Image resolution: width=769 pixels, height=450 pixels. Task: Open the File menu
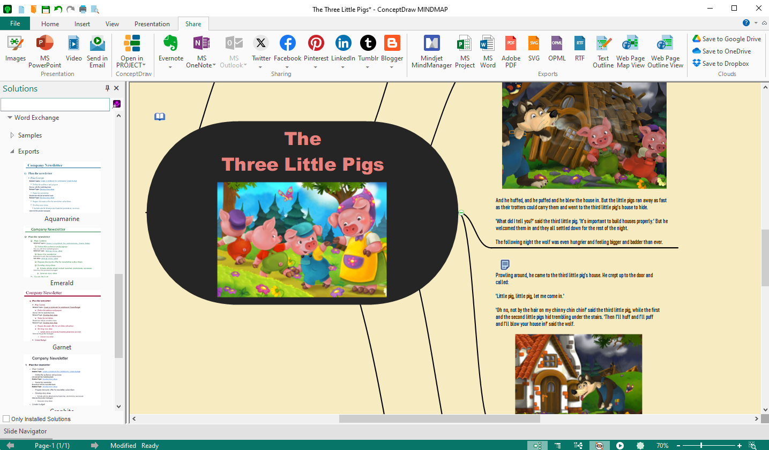(x=15, y=24)
